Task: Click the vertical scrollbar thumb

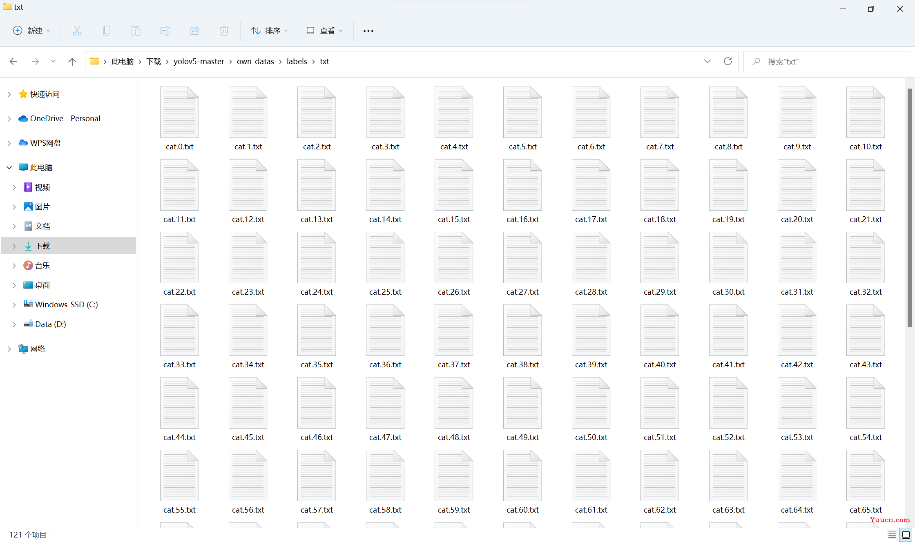Action: 910,208
